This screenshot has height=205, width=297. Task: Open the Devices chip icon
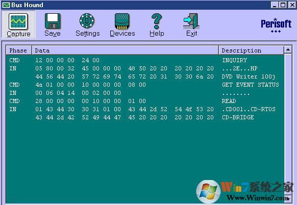pos(122,24)
